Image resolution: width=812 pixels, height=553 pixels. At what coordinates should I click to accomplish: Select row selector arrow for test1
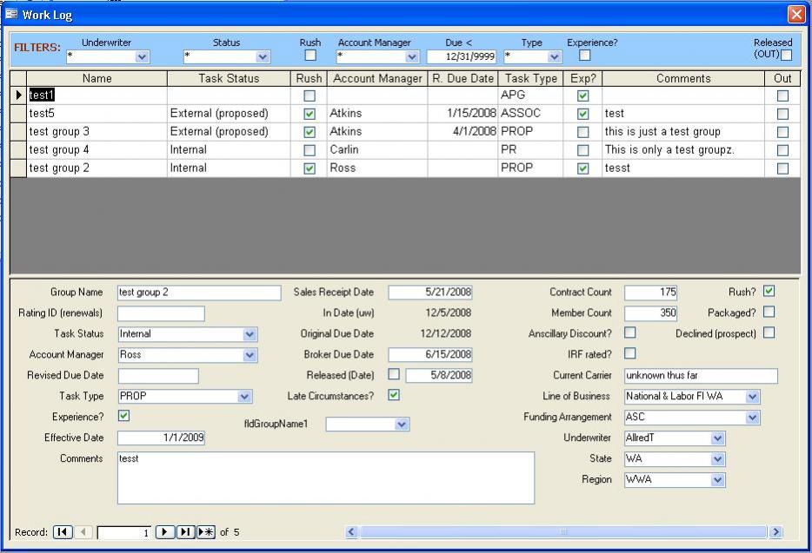[18, 95]
